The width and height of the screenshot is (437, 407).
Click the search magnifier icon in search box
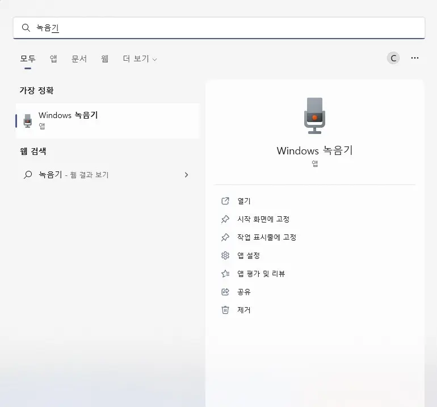26,28
